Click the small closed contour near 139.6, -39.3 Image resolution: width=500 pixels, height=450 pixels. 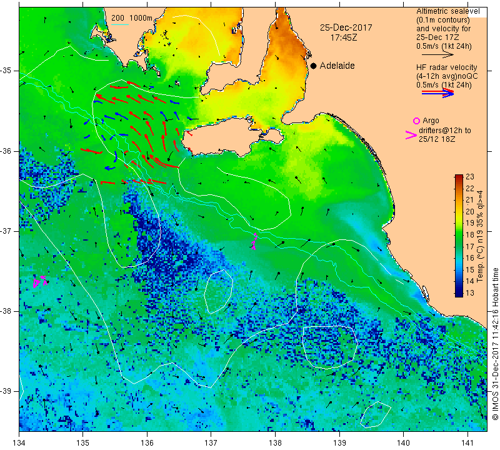pyautogui.click(x=376, y=414)
